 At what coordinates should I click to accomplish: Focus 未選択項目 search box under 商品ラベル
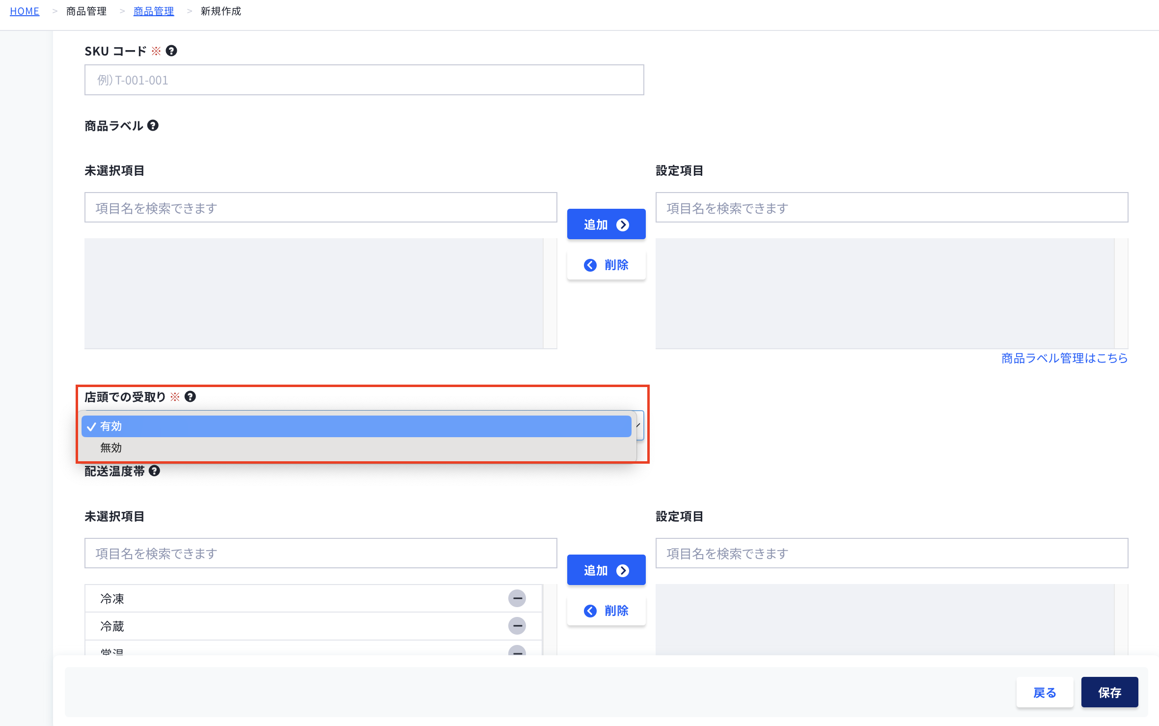tap(321, 208)
